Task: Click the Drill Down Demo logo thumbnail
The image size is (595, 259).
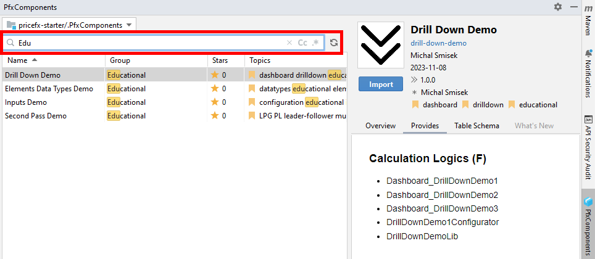Action: point(381,46)
